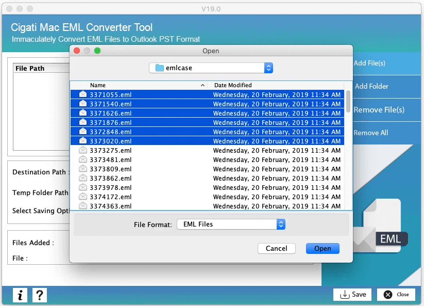This screenshot has height=306, width=424.
Task: Click the envelope icon of 3373978.eml
Action: point(83,187)
